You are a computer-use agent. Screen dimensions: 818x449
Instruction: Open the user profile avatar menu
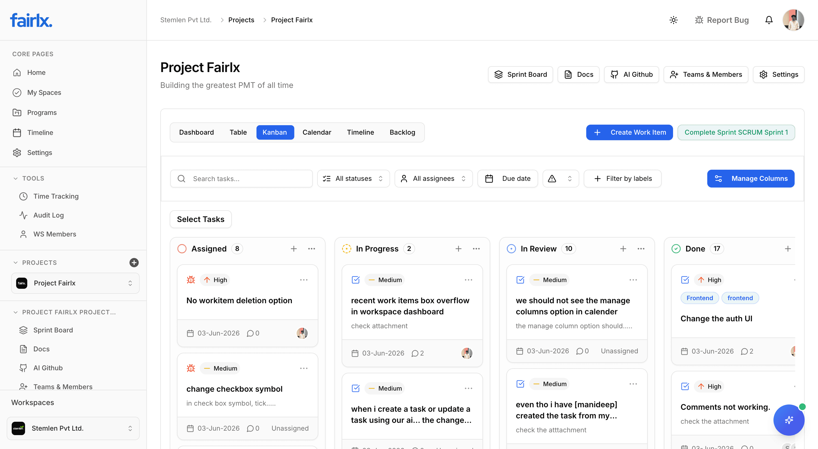[793, 20]
